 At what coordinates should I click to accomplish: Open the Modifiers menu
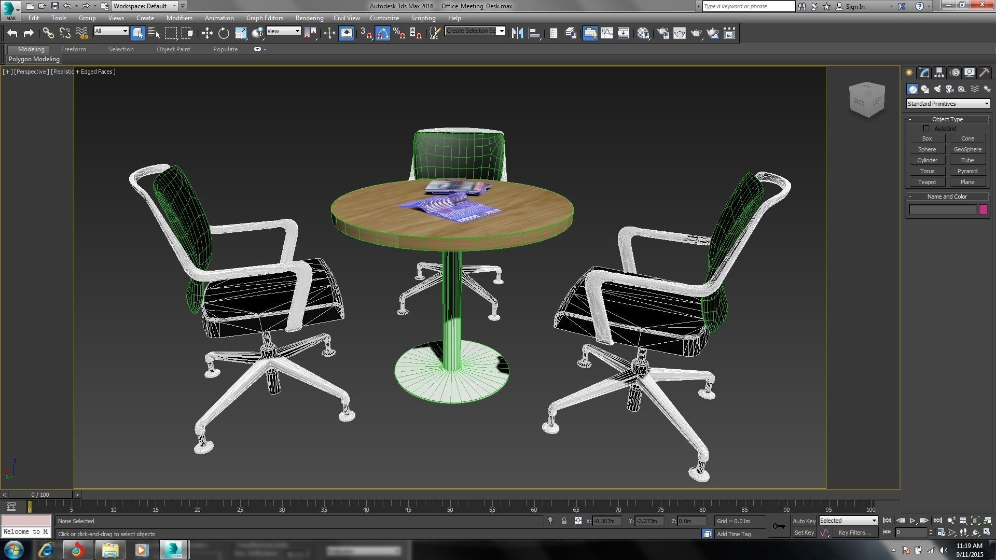click(x=179, y=18)
